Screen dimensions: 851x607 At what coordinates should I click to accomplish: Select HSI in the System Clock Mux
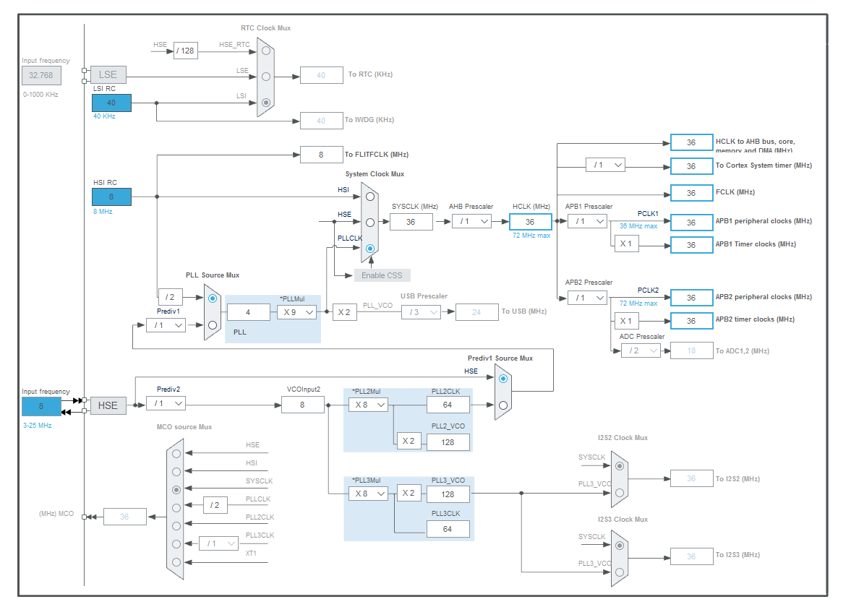coord(370,196)
